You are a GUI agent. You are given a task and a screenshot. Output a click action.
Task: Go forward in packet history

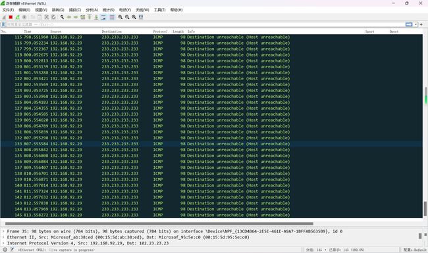pos(76,17)
